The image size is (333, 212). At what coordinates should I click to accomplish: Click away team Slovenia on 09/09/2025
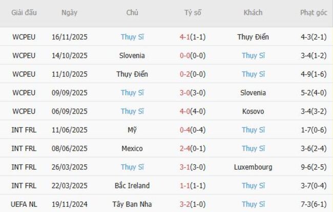253,93
